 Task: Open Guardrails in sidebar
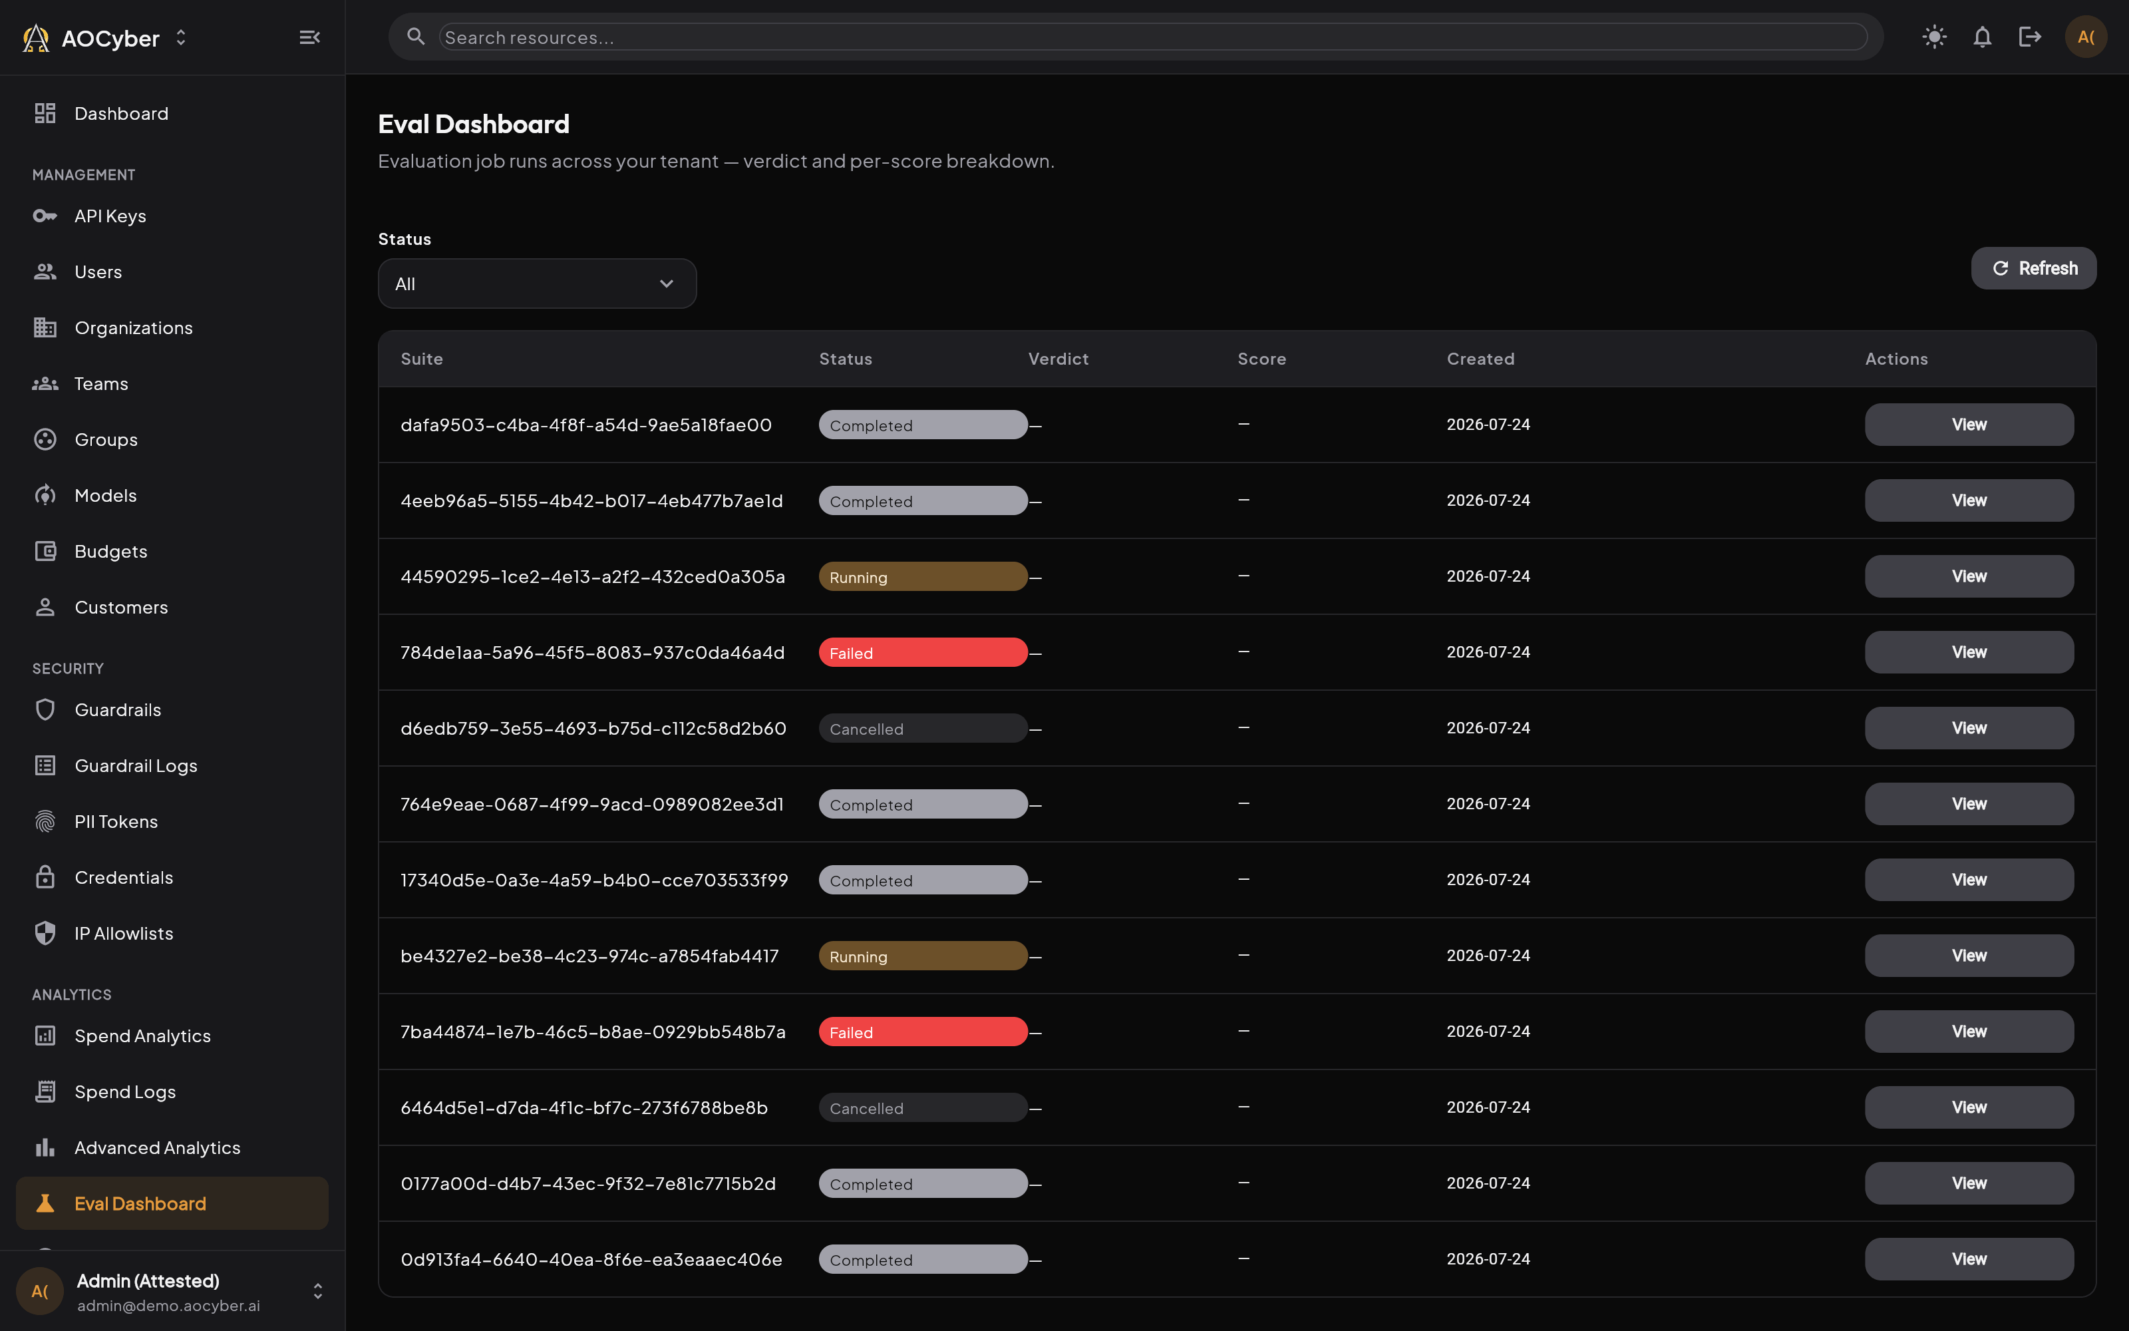(x=172, y=709)
